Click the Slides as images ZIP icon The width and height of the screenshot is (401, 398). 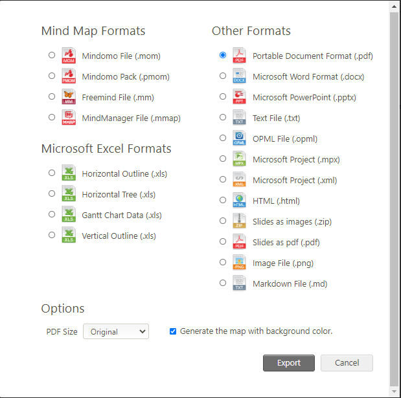click(239, 221)
